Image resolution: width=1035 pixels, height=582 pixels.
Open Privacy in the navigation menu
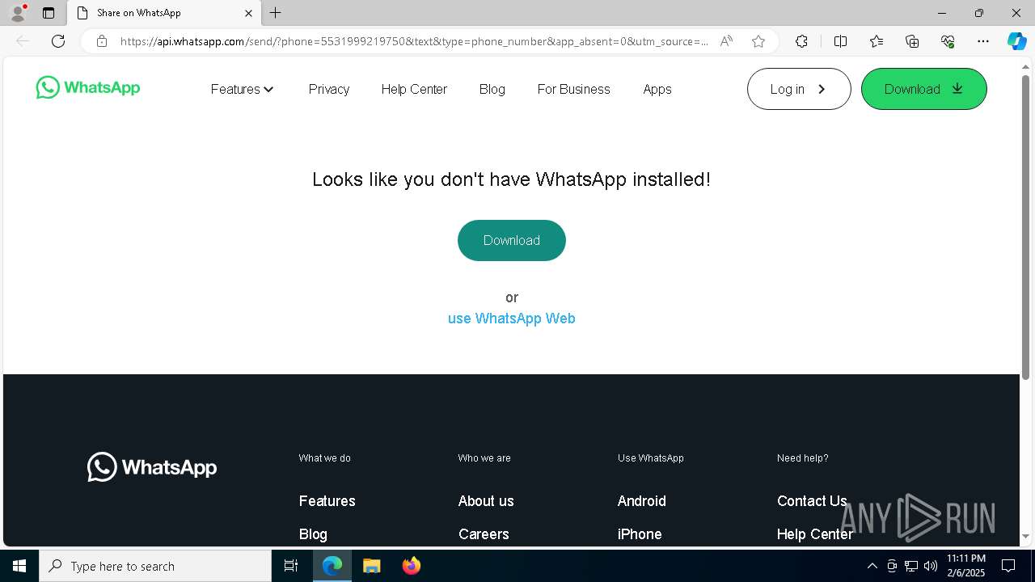point(329,89)
